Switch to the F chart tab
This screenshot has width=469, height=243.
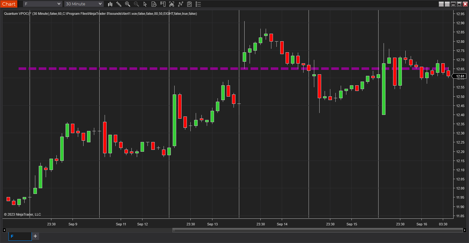[20, 236]
